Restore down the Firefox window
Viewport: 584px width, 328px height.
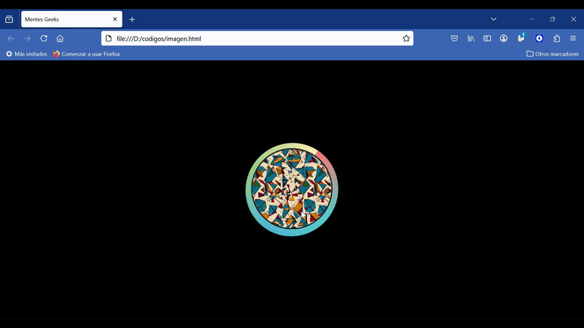(553, 19)
